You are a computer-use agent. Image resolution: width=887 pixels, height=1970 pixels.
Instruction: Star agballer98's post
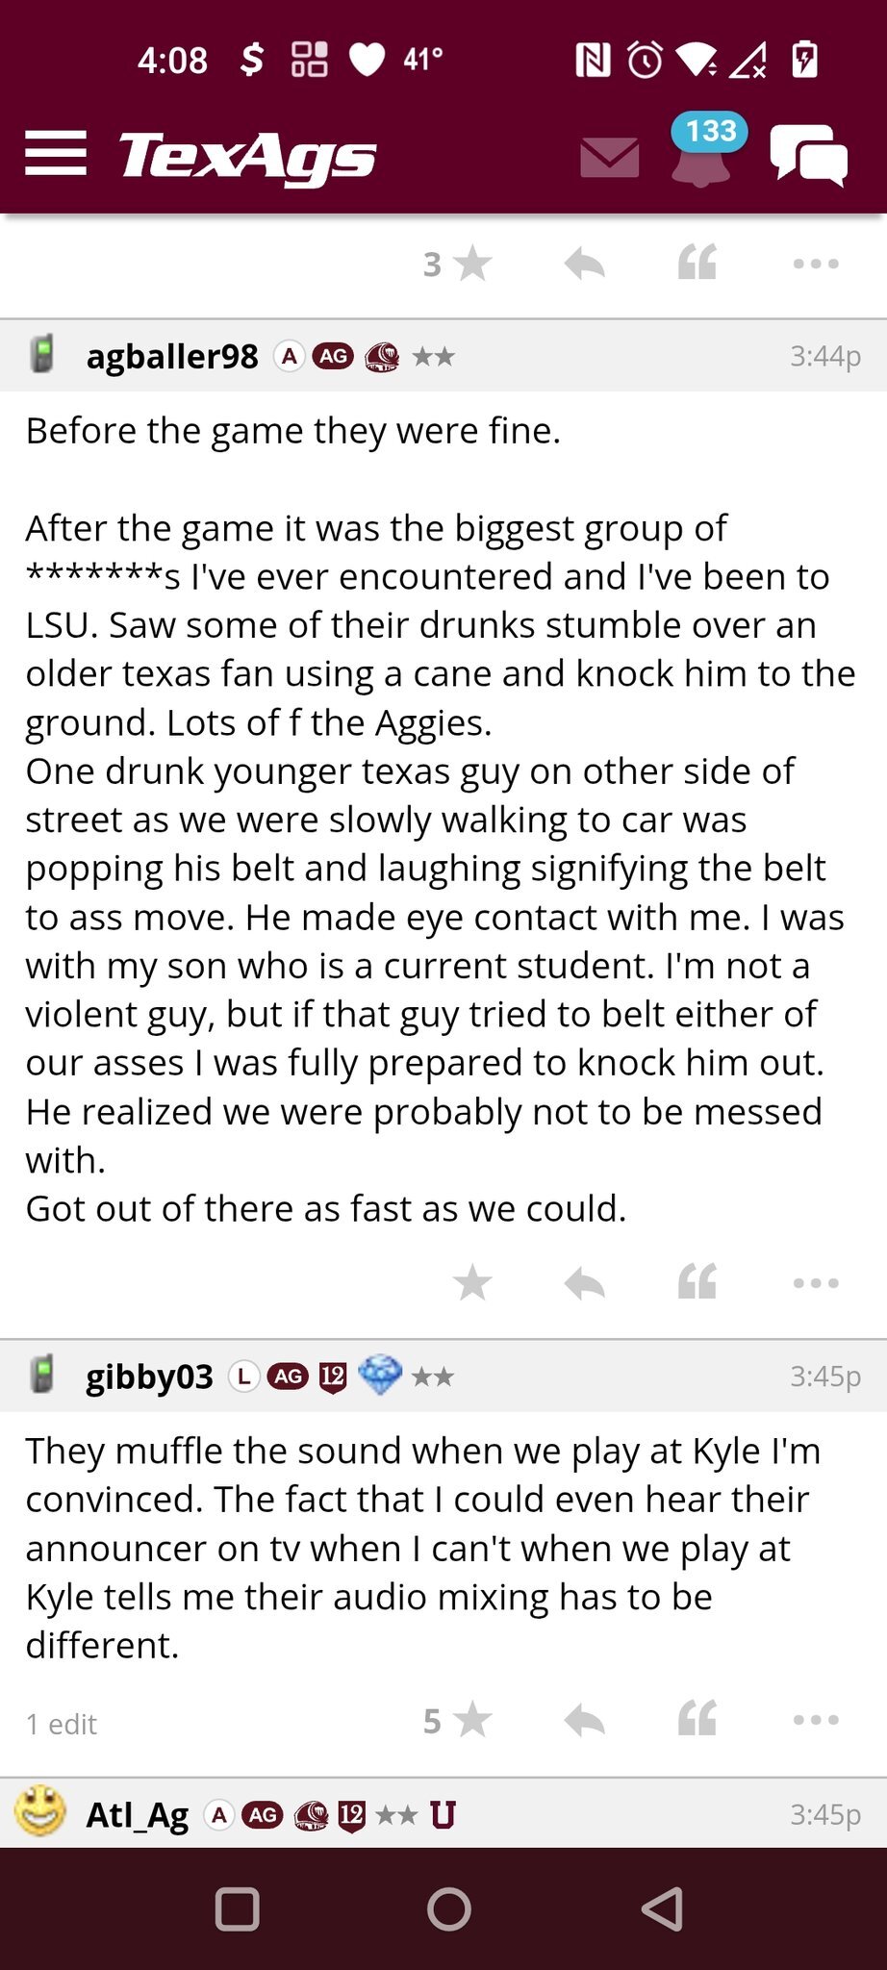coord(472,1282)
